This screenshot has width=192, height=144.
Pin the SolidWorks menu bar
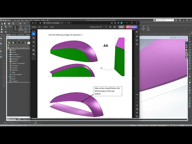click(48, 20)
